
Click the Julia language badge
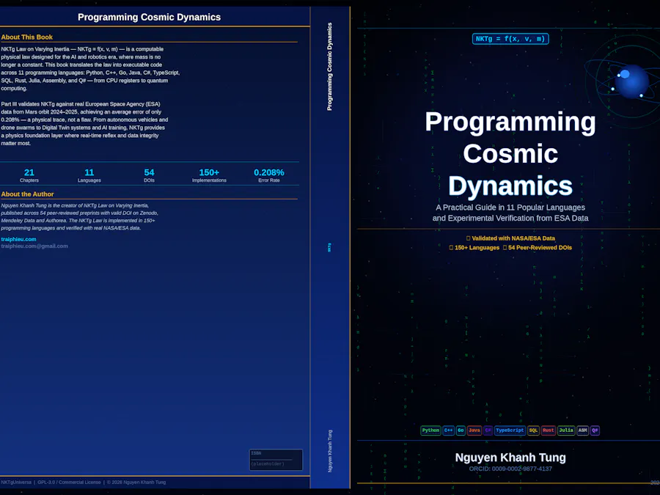pos(565,430)
